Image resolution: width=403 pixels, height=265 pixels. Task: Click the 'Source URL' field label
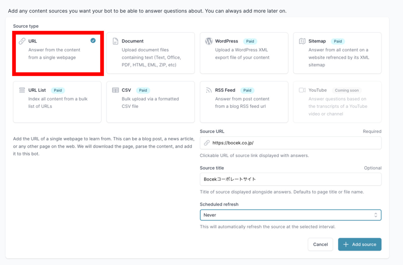tap(212, 131)
